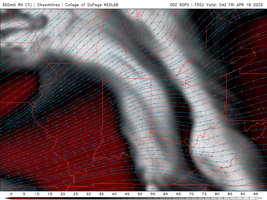The image size is (267, 200).
Task: Select the colorbar tick label '70'
Action: click(191, 194)
